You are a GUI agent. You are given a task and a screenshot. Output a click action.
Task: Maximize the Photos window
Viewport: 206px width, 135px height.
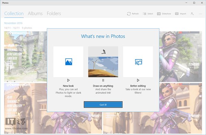pyautogui.click(x=194, y=3)
